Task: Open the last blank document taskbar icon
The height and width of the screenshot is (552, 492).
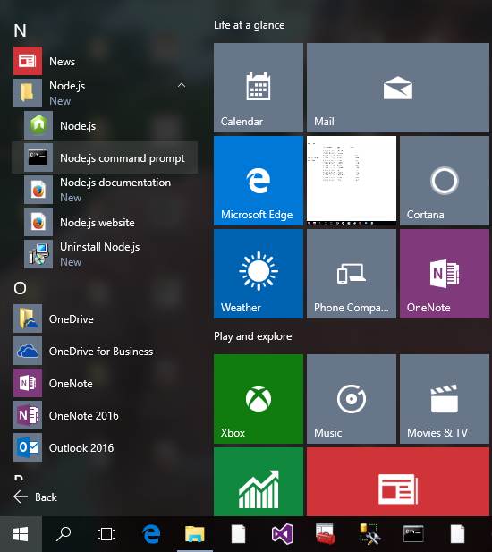Action: point(457,534)
